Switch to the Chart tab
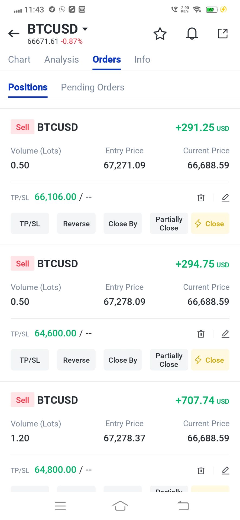 pos(19,60)
